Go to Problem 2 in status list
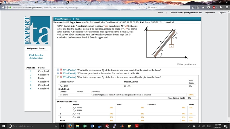The height and width of the screenshot is (129, 230). [x=31, y=75]
